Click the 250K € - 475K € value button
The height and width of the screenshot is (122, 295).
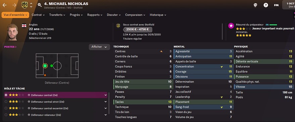(138, 29)
